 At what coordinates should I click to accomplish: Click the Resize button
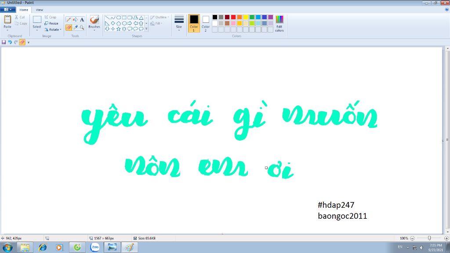pyautogui.click(x=51, y=23)
